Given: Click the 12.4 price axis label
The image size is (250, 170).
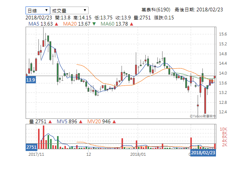Looking at the screenshot, I should pyautogui.click(x=223, y=112).
